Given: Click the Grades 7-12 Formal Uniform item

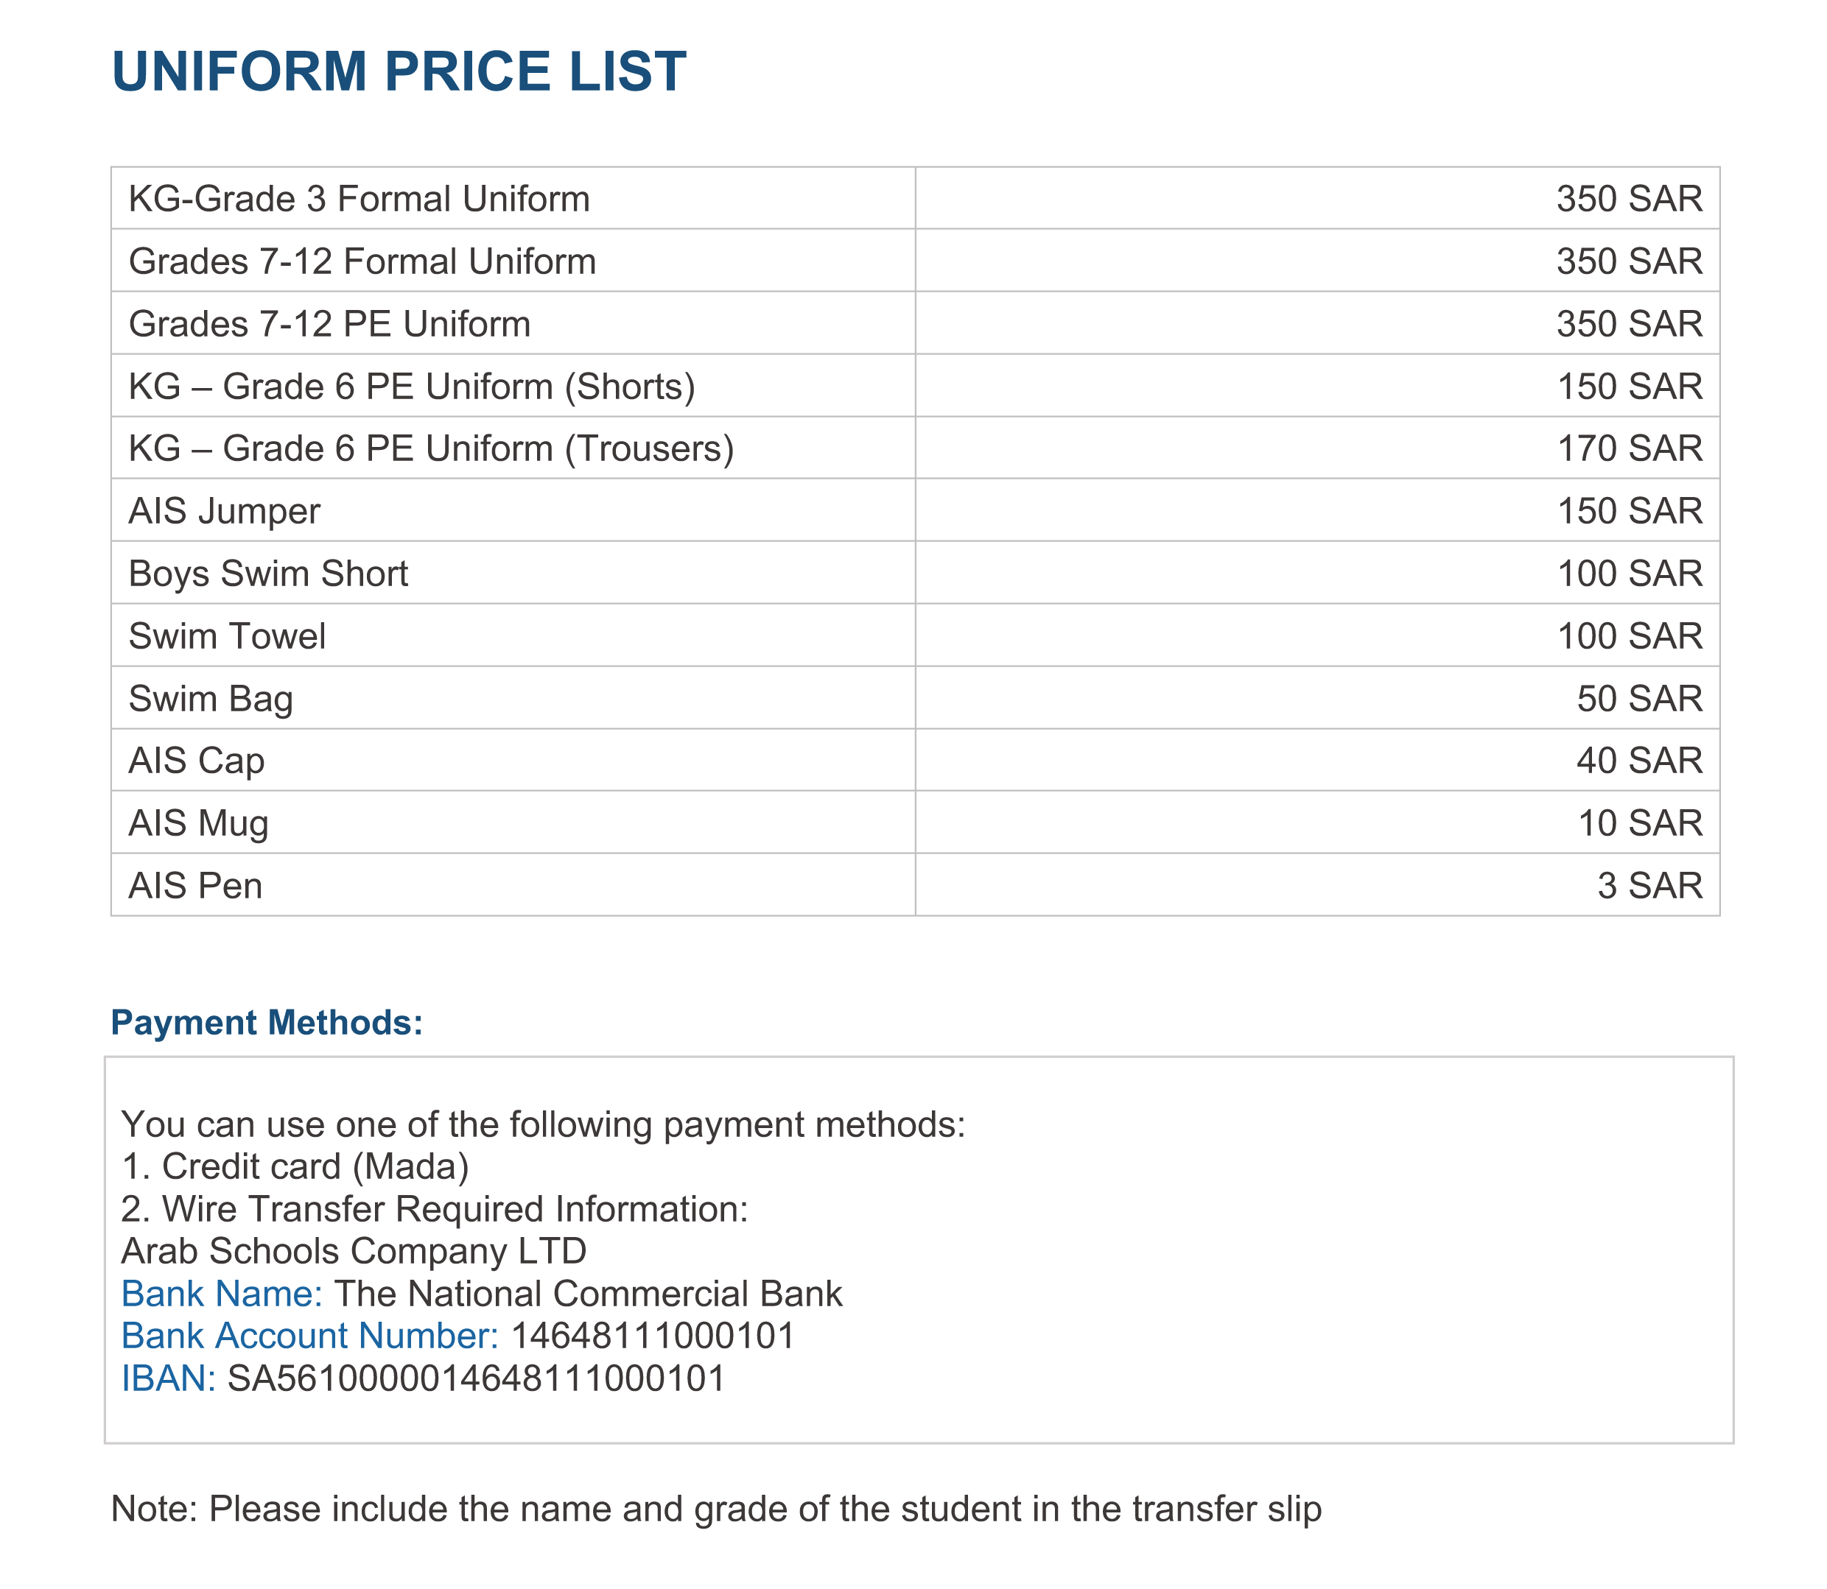Looking at the screenshot, I should (362, 261).
